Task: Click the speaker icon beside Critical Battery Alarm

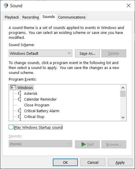Action: 19,111
